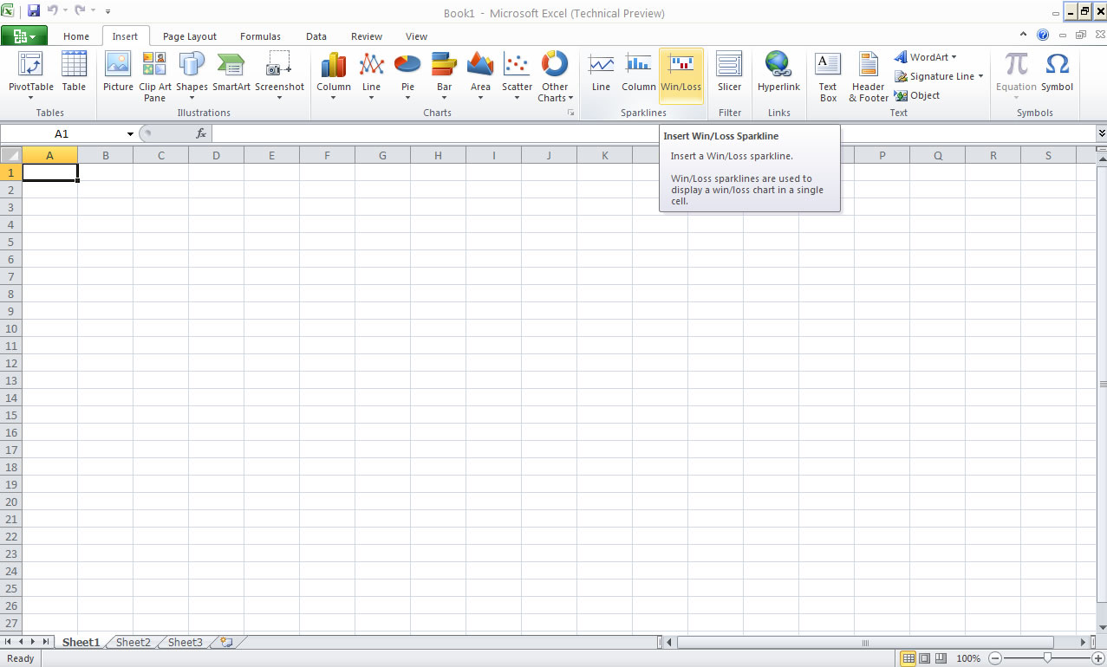Screen dimensions: 1107x667
Task: Switch to the Page Layout tab
Action: (x=190, y=36)
